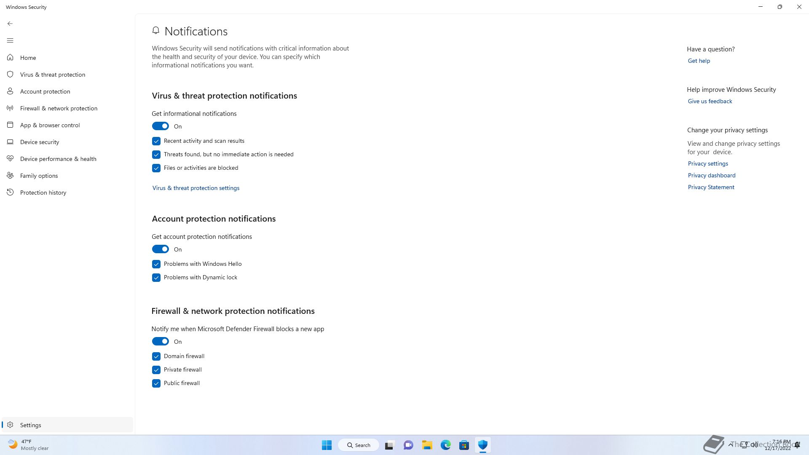Click the Windows Security shield taskbar icon
The width and height of the screenshot is (809, 455).
[482, 445]
